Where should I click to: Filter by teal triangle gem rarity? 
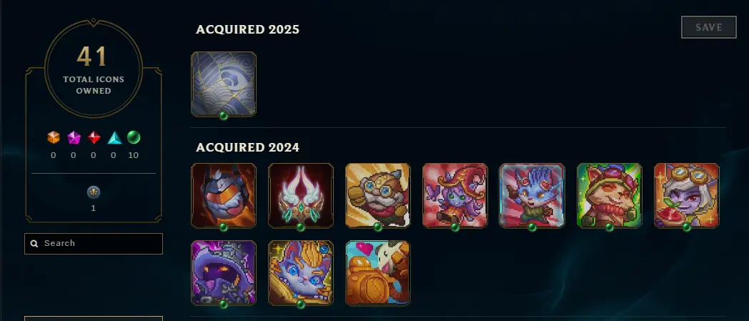pos(114,138)
